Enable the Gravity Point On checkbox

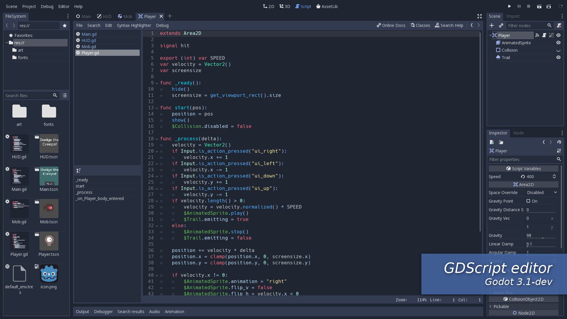[528, 201]
